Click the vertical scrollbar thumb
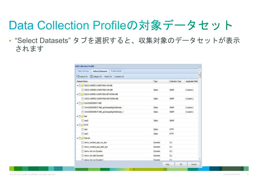Image resolution: width=258 pixels, height=179 pixels. [200, 75]
